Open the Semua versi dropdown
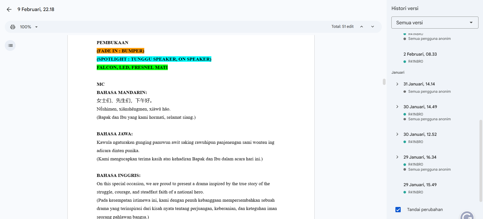Image resolution: width=483 pixels, height=219 pixels. pyautogui.click(x=435, y=23)
